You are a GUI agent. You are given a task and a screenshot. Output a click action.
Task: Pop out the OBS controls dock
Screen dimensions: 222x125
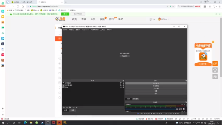(x=186, y=81)
